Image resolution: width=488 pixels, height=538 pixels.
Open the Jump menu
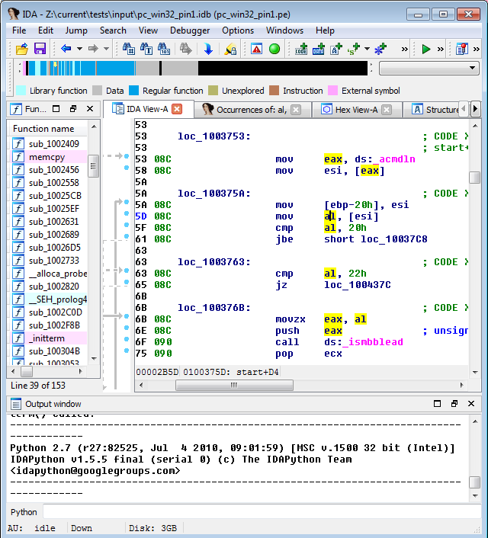pos(76,30)
